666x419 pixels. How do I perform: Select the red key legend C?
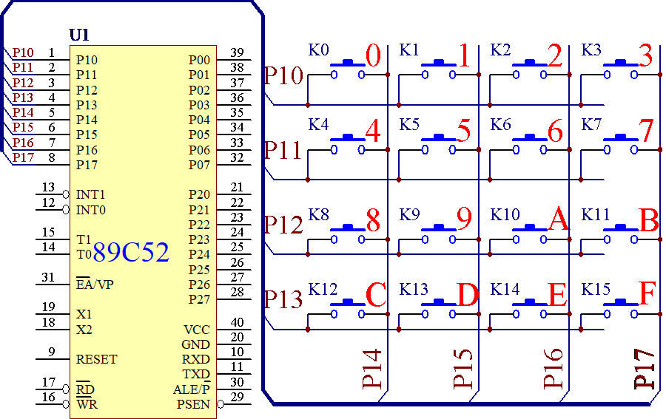[x=376, y=295]
